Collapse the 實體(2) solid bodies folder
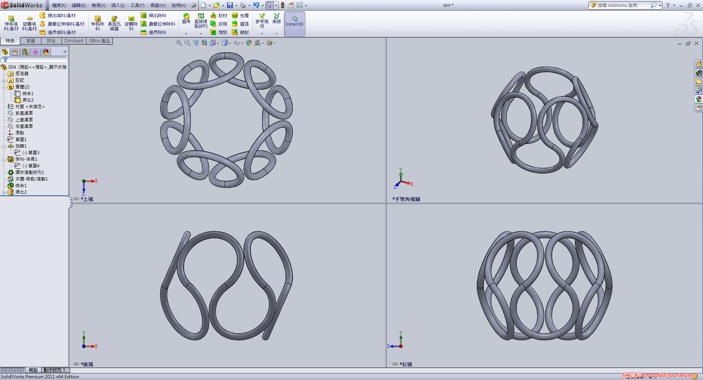This screenshot has width=703, height=380. coord(4,87)
